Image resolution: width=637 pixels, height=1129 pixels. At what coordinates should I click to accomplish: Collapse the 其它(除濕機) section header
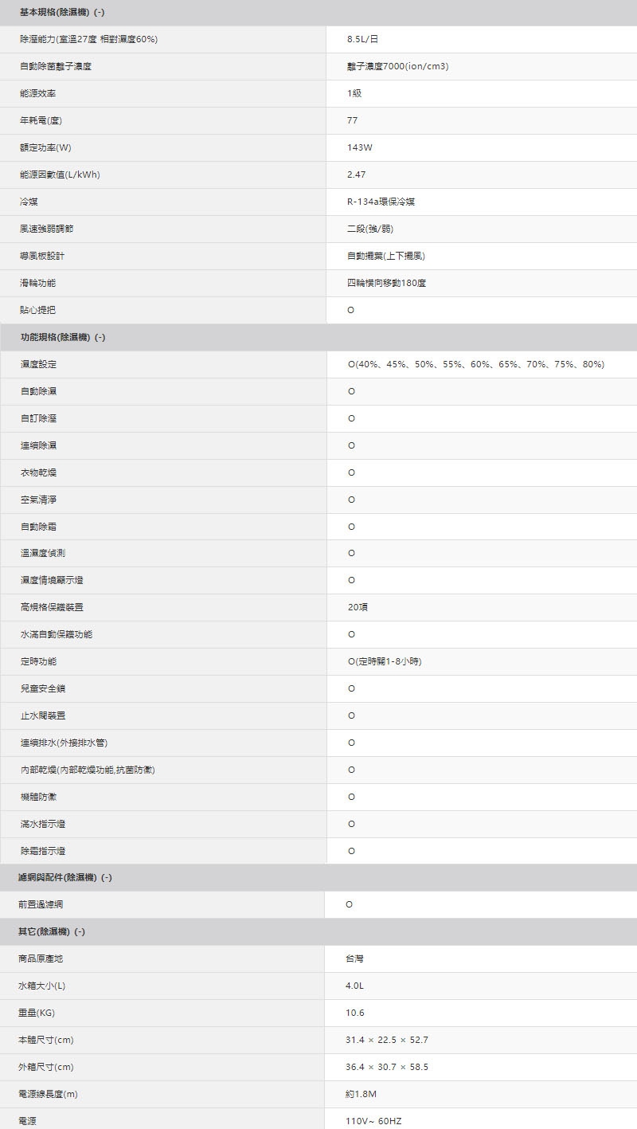[52, 931]
